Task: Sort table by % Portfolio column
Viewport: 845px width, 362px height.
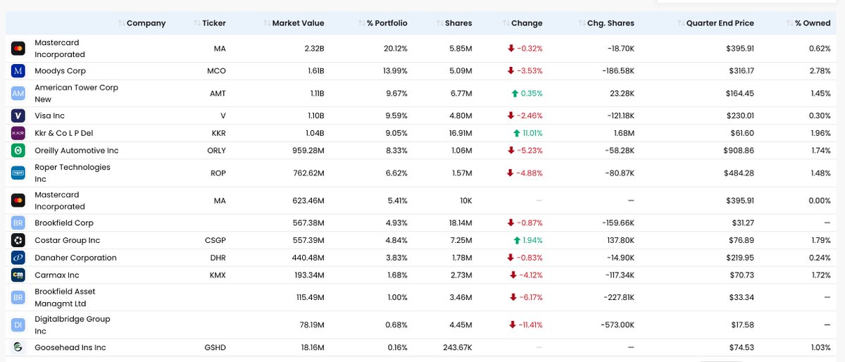Action: coord(382,23)
